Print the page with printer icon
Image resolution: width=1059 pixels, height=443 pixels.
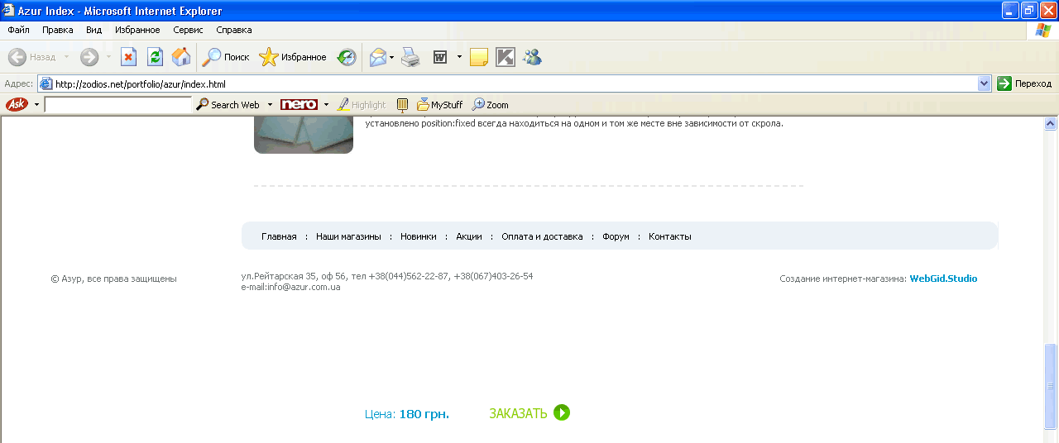[410, 57]
